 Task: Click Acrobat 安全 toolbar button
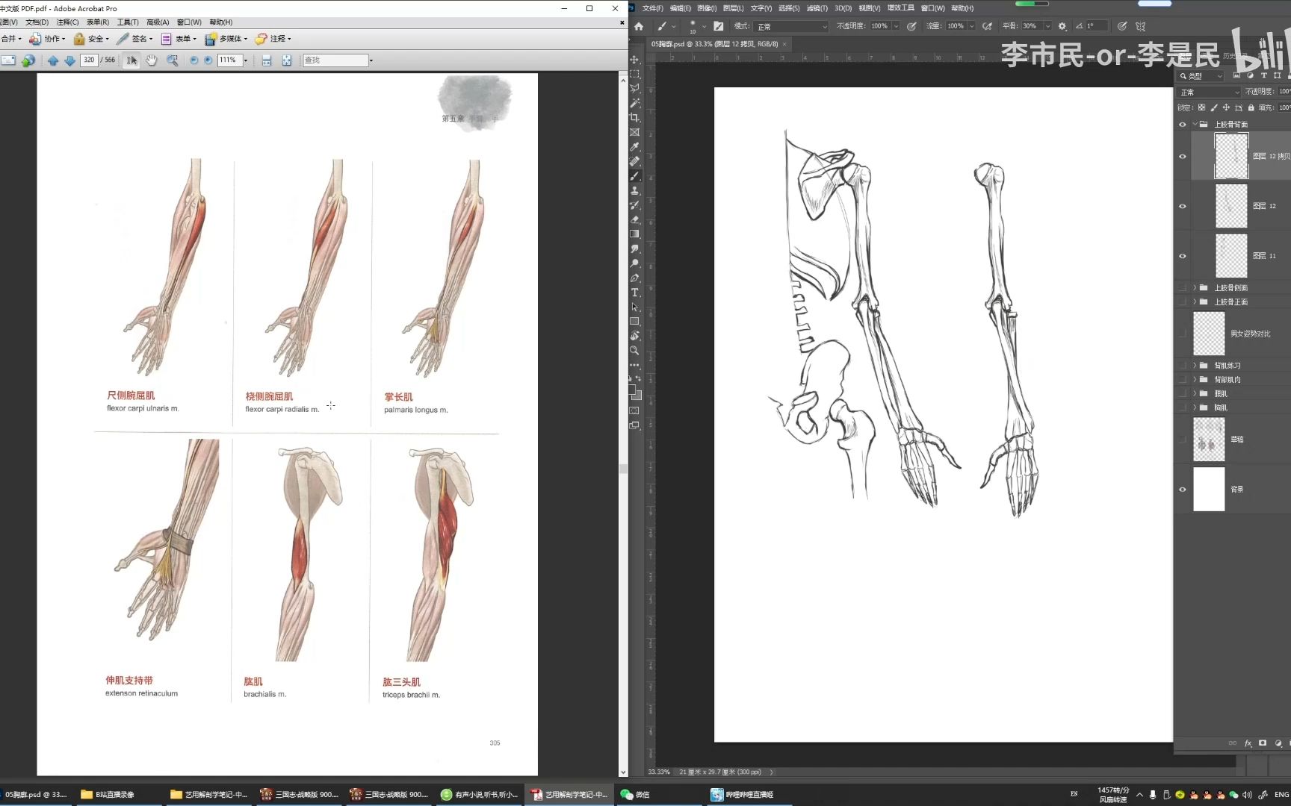click(91, 39)
